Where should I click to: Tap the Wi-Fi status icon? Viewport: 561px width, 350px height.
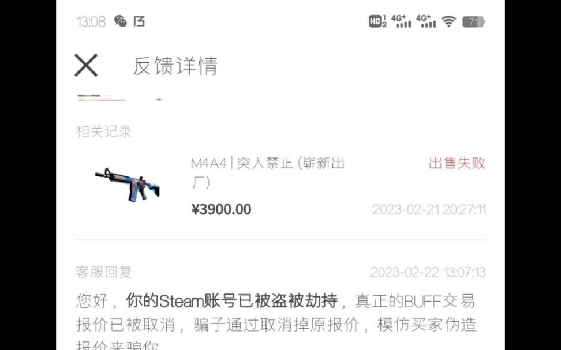point(448,21)
